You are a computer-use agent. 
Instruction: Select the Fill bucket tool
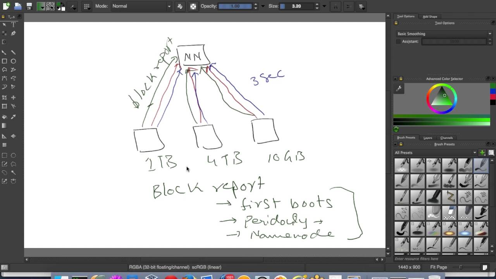(x=4, y=117)
